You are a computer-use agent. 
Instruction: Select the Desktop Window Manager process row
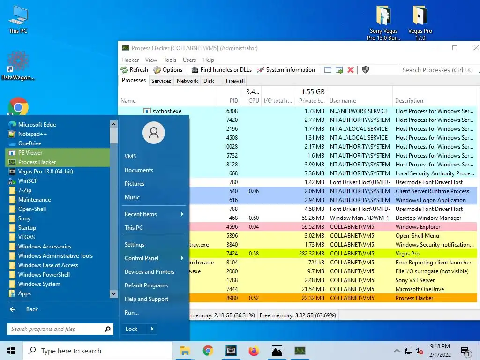[x=333, y=218]
